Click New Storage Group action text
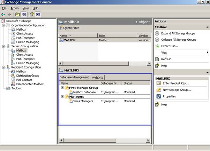The width and height of the screenshot is (210, 151). [177, 90]
